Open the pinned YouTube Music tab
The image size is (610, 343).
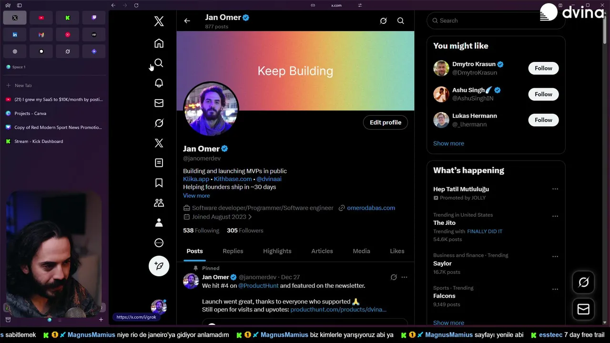click(x=68, y=35)
